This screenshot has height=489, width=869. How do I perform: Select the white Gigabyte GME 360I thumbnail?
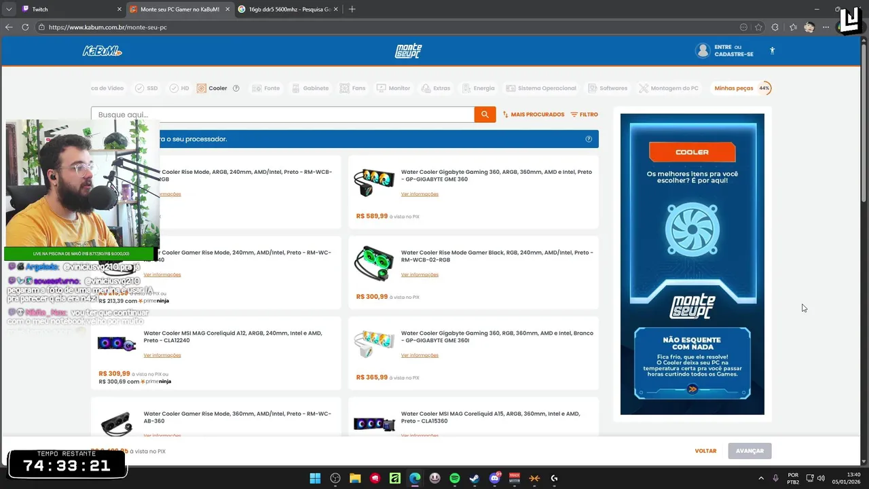(374, 344)
